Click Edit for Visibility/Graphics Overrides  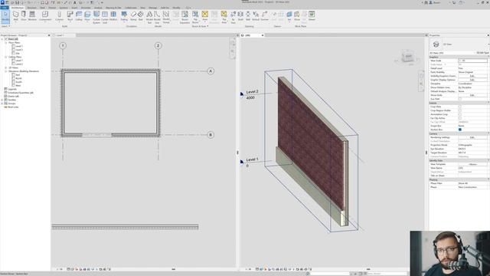click(472, 76)
